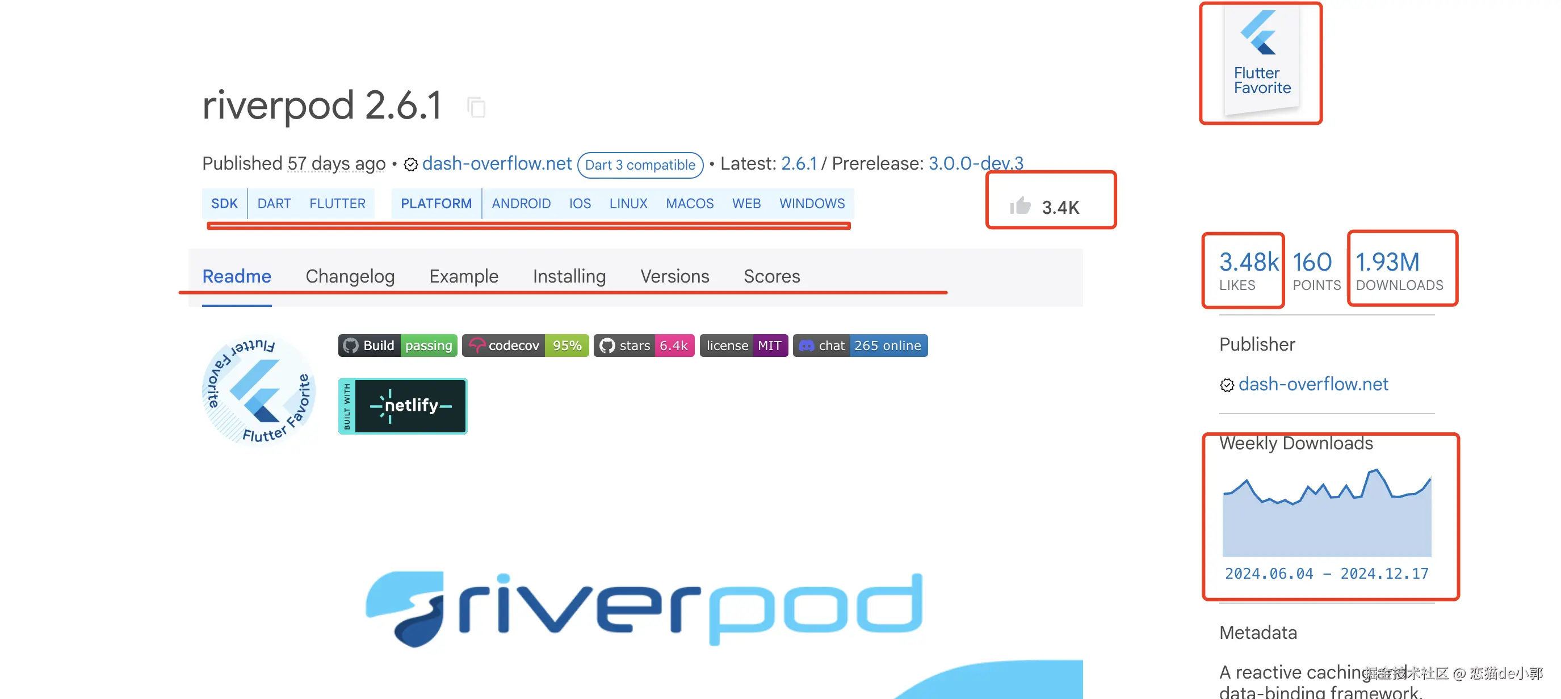This screenshot has height=699, width=1561.
Task: Click the Flutter Favorite badge logo
Action: pyautogui.click(x=1261, y=60)
